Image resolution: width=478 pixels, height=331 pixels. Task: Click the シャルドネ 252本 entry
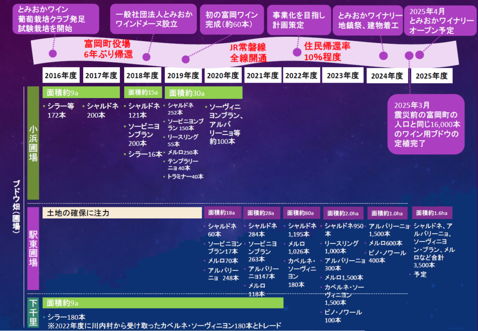point(179,109)
